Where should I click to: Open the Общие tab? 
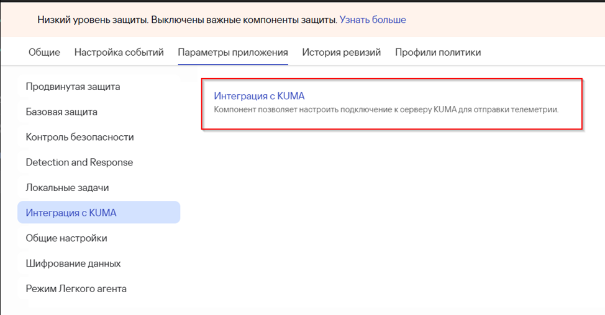tap(44, 52)
